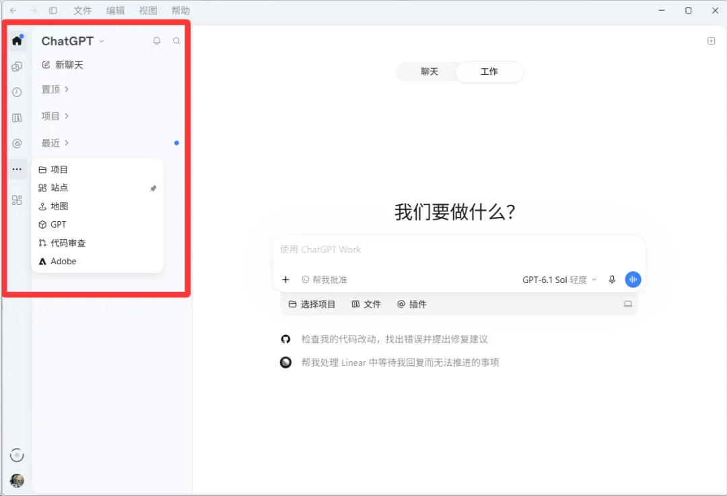
Task: Click the 使用 ChatGPT Work input field
Action: [459, 249]
